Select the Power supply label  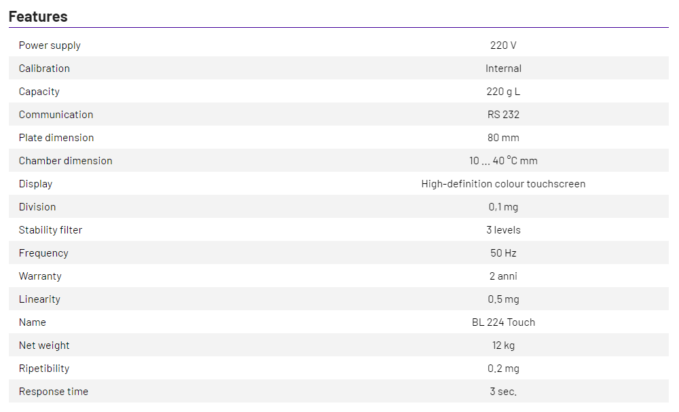[50, 45]
